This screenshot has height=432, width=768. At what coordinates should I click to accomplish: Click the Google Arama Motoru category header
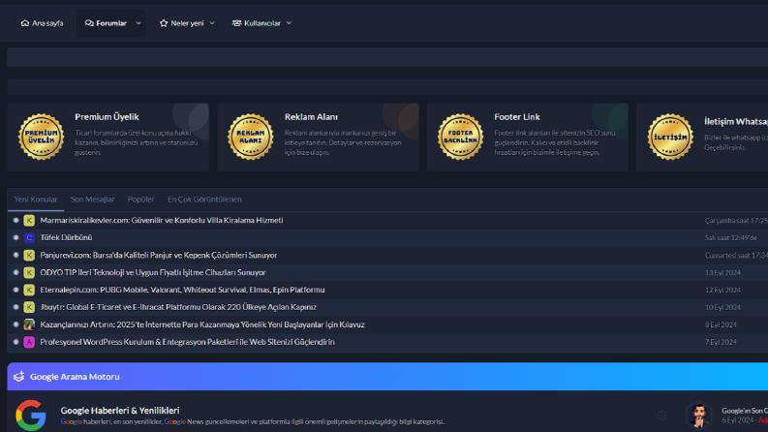tap(75, 377)
